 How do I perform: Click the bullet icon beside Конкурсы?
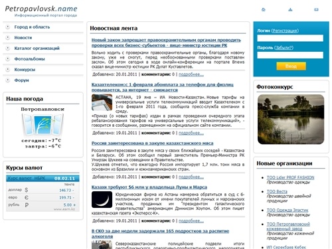coord(8,70)
